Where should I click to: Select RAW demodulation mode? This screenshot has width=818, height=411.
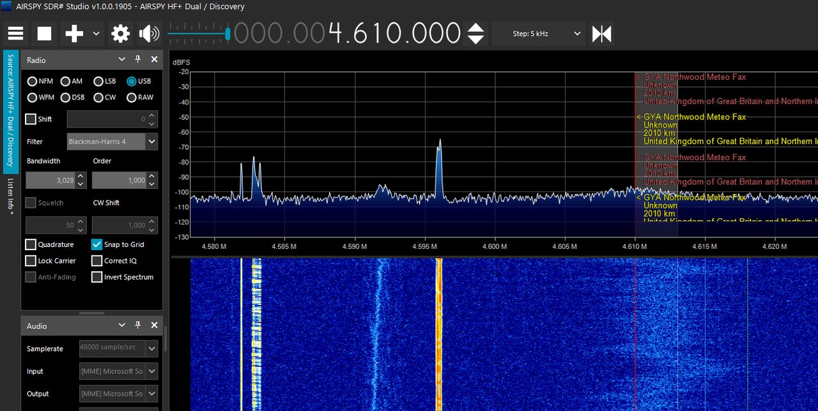[x=140, y=98]
